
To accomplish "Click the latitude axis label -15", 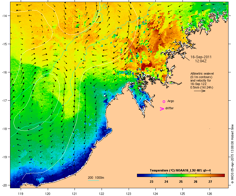I will click(x=4, y=44).
